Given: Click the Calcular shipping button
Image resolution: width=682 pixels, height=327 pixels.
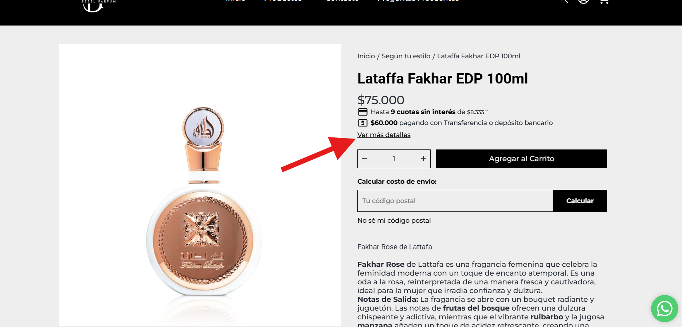Looking at the screenshot, I should pyautogui.click(x=580, y=201).
